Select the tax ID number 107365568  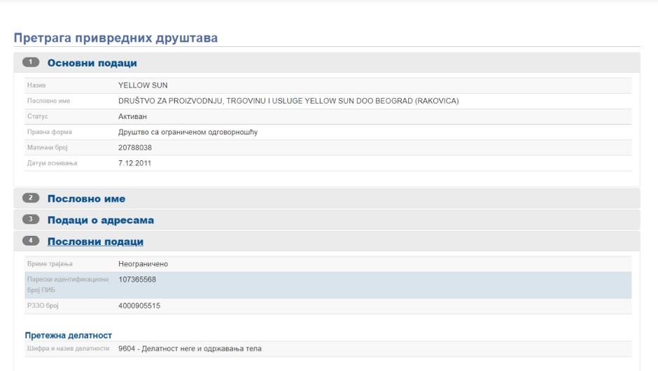point(137,279)
